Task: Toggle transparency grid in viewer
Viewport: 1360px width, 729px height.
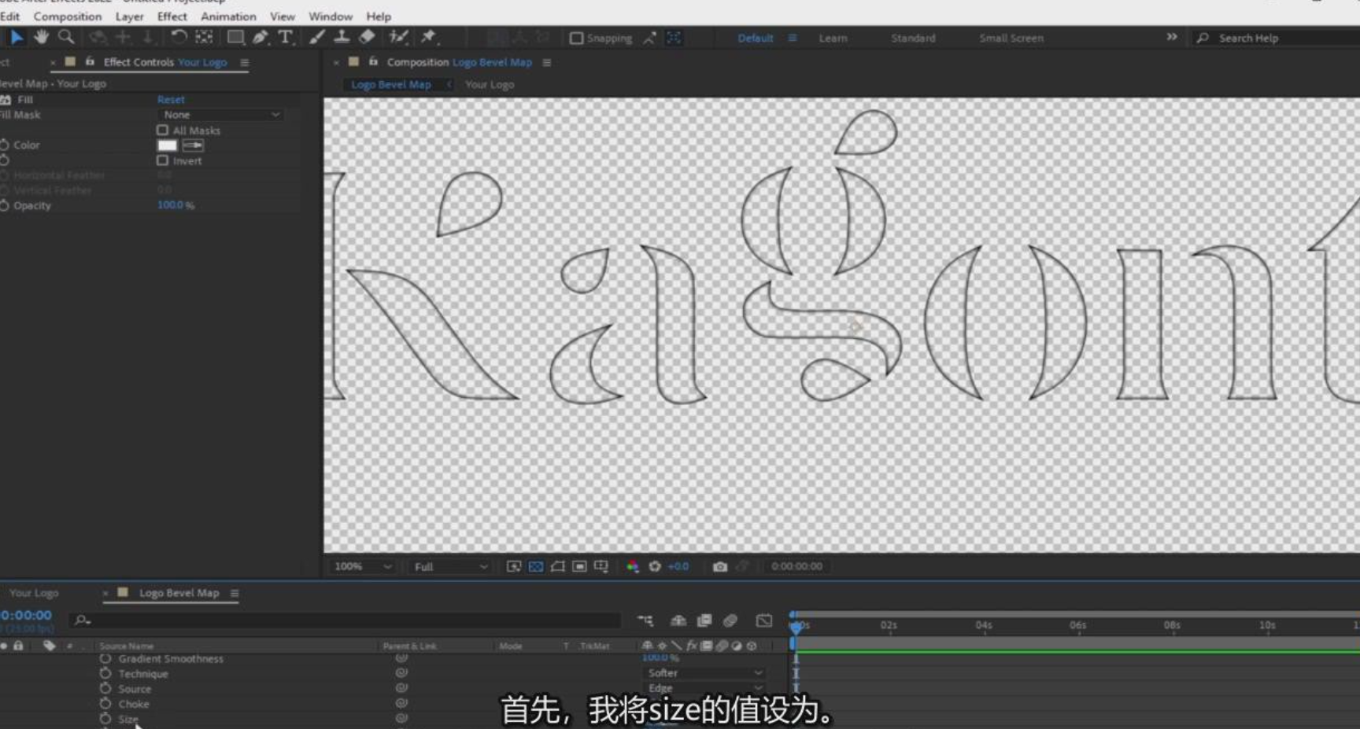Action: click(x=536, y=566)
